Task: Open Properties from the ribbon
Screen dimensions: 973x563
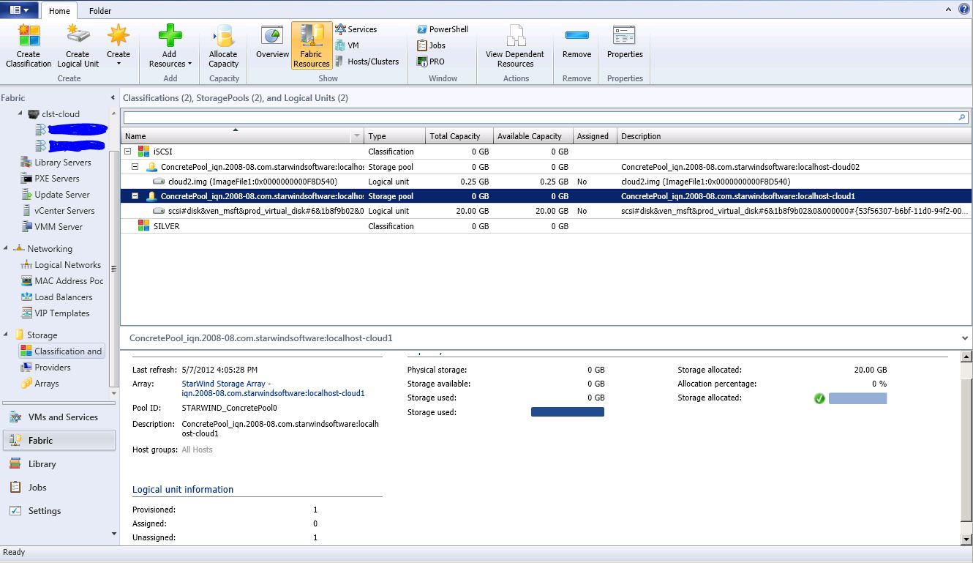Action: [625, 42]
